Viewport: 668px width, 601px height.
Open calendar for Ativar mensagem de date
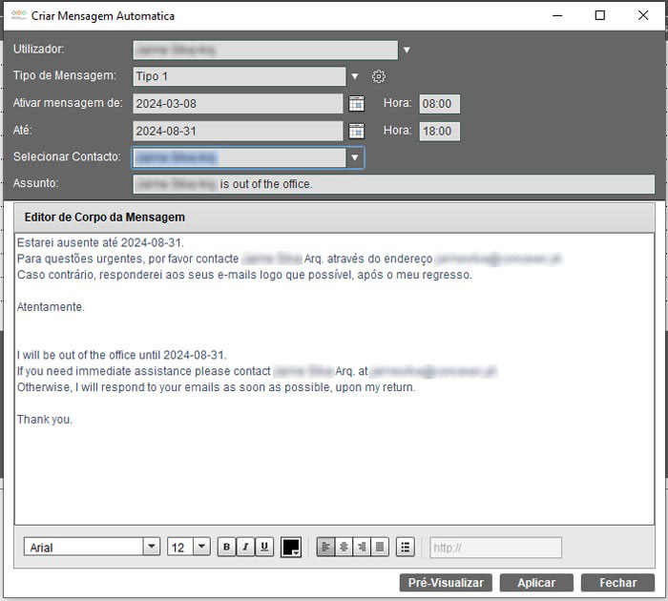point(356,103)
